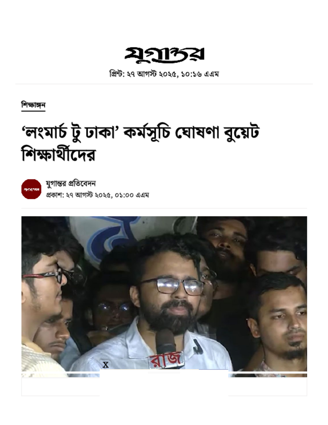This screenshot has width=328, height=425.
Task: Click the প্রিন্ট date line under the logo
Action: click(164, 74)
